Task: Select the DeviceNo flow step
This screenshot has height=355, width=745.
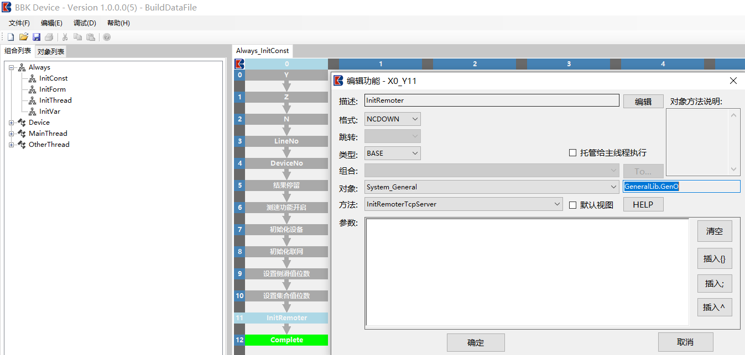Action: [x=286, y=163]
